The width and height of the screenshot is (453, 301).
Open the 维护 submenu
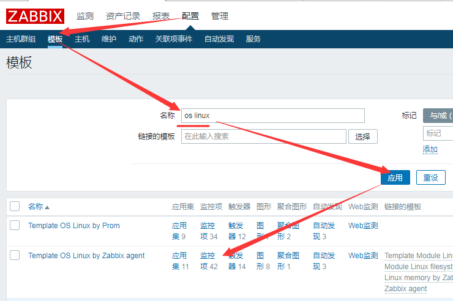[x=109, y=39]
